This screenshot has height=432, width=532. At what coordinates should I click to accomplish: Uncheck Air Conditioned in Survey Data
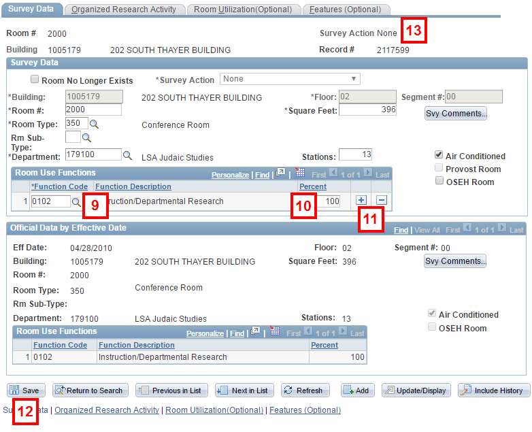tap(439, 156)
